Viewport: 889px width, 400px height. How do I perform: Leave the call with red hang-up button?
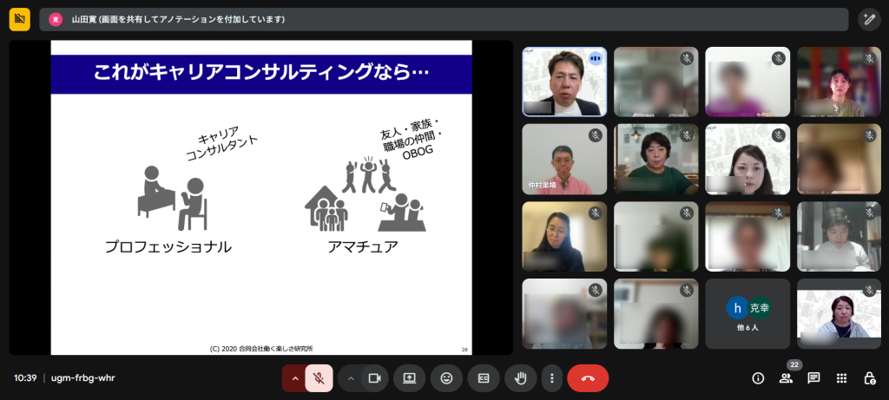click(x=588, y=378)
